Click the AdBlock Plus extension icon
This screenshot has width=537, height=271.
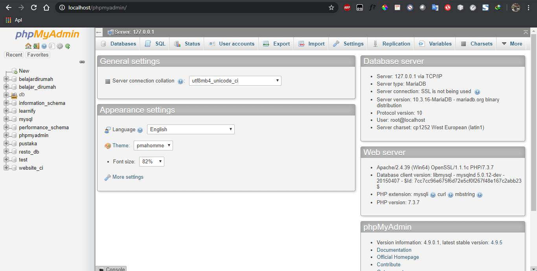click(x=347, y=7)
